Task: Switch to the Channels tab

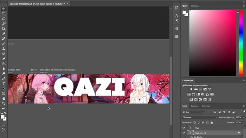Action: [194, 106]
